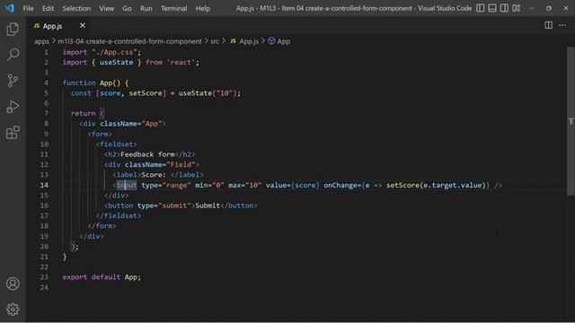Open the View menu
The width and height of the screenshot is (575, 323).
106,8
